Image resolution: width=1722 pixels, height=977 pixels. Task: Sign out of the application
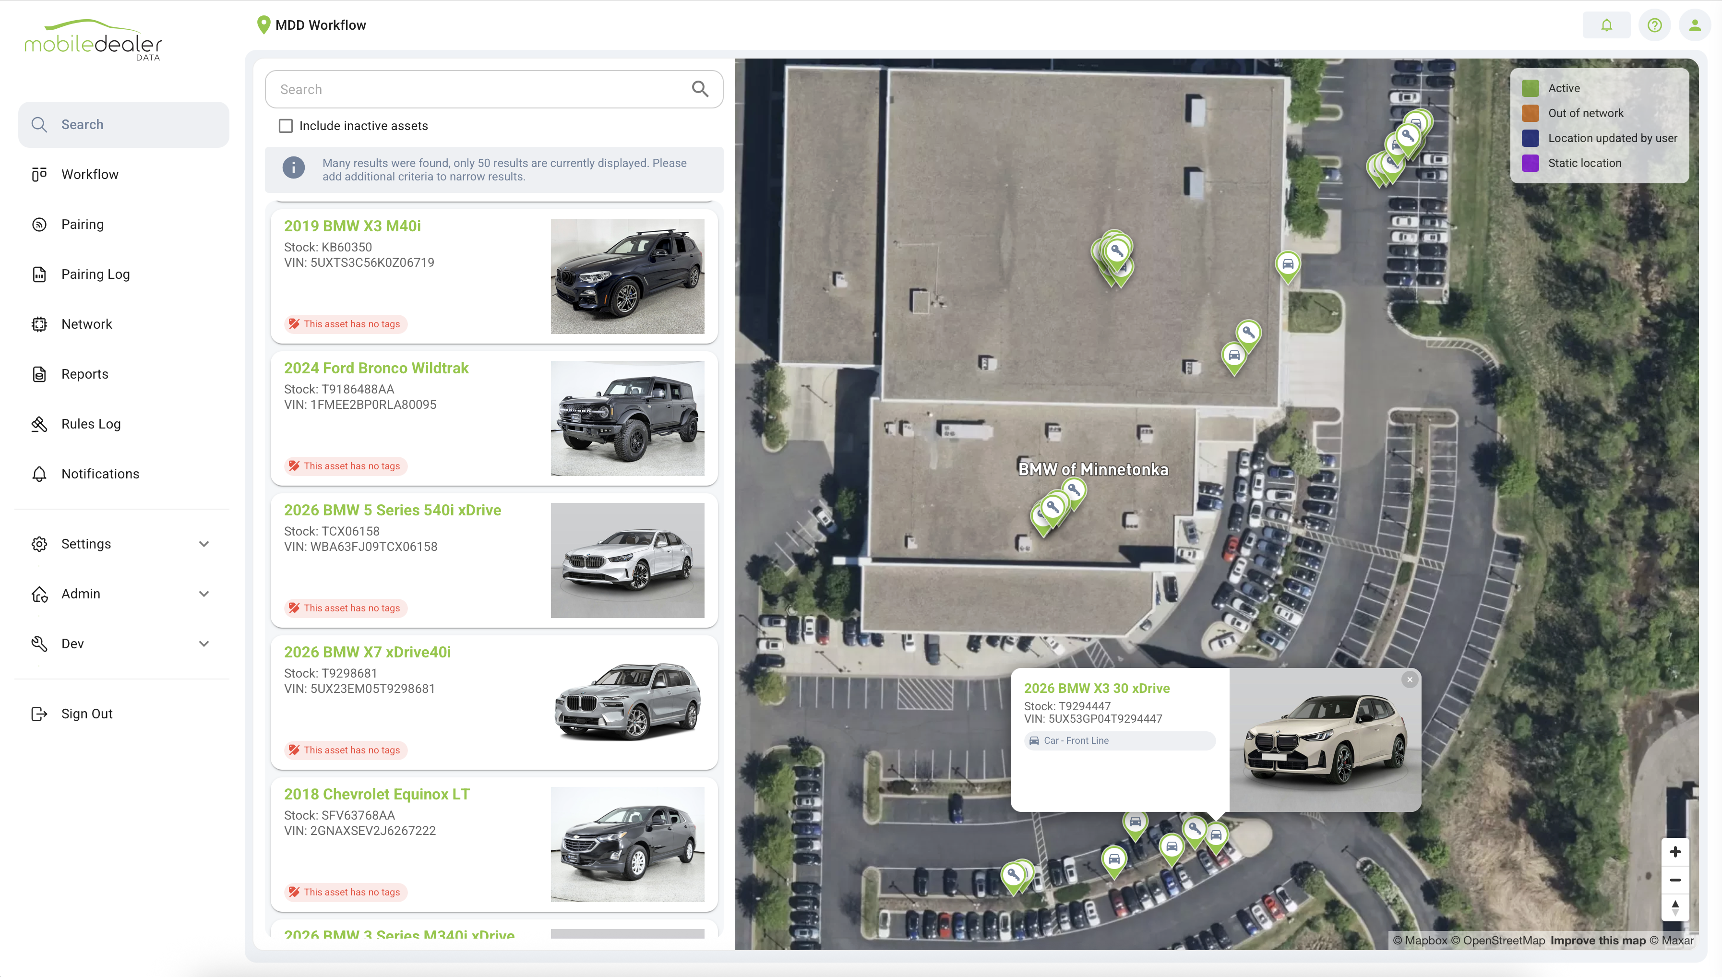click(x=123, y=714)
